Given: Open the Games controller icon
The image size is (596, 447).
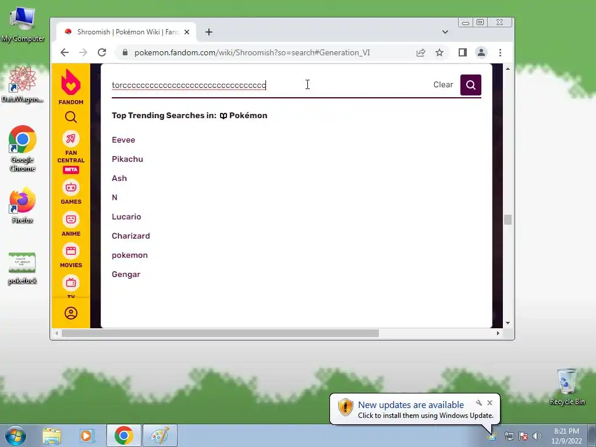Looking at the screenshot, I should (70, 187).
